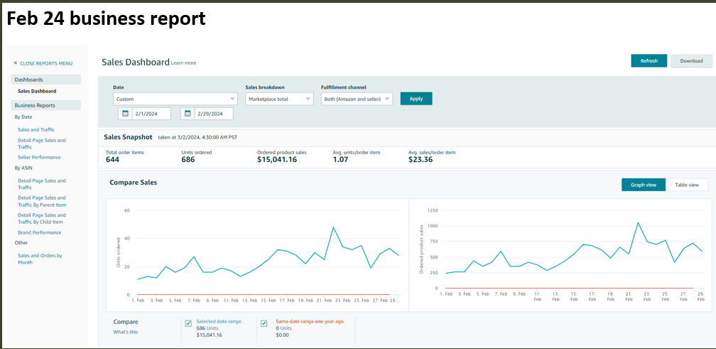The image size is (716, 349).
Task: Open Sales and Traffic report
Action: point(36,130)
